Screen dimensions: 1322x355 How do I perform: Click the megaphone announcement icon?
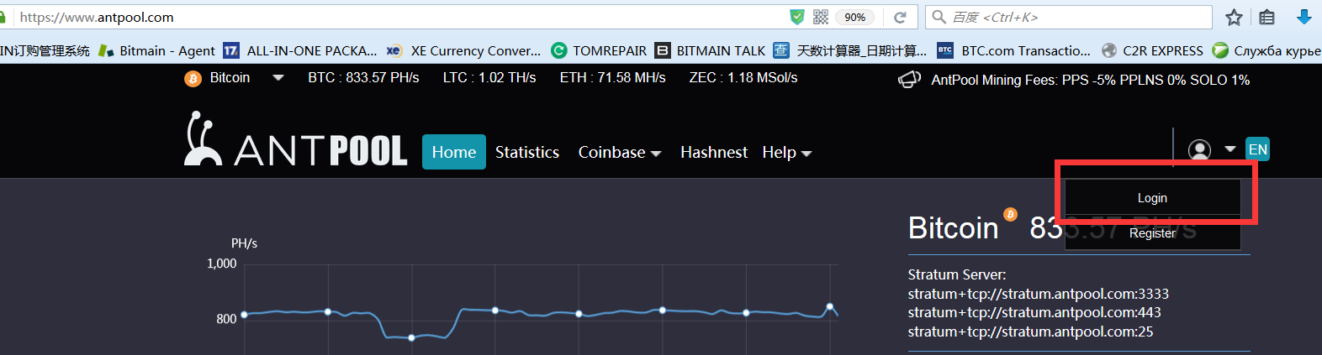click(x=909, y=80)
